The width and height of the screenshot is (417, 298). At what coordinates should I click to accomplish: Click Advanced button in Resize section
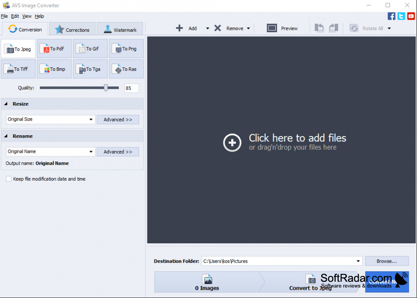point(118,119)
